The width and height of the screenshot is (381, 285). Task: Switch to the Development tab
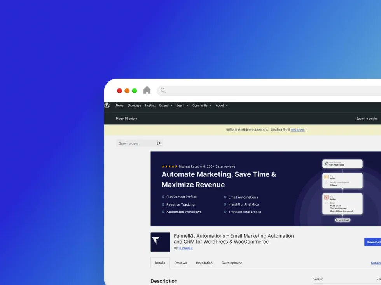[232, 263]
